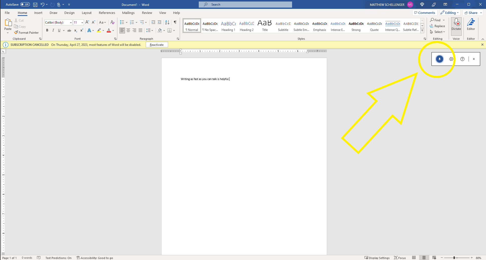This screenshot has width=486, height=260.
Task: Switch to the View tab
Action: click(163, 13)
